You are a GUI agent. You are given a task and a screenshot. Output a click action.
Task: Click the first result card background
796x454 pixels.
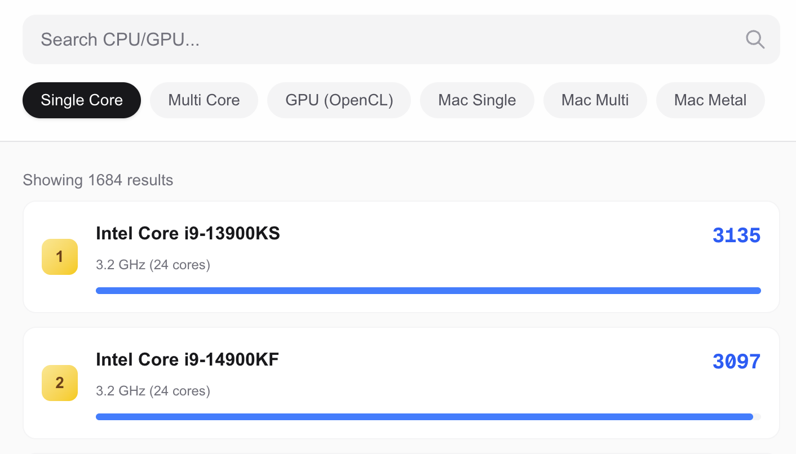(x=401, y=257)
